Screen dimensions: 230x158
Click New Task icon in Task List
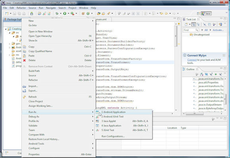point(186,24)
